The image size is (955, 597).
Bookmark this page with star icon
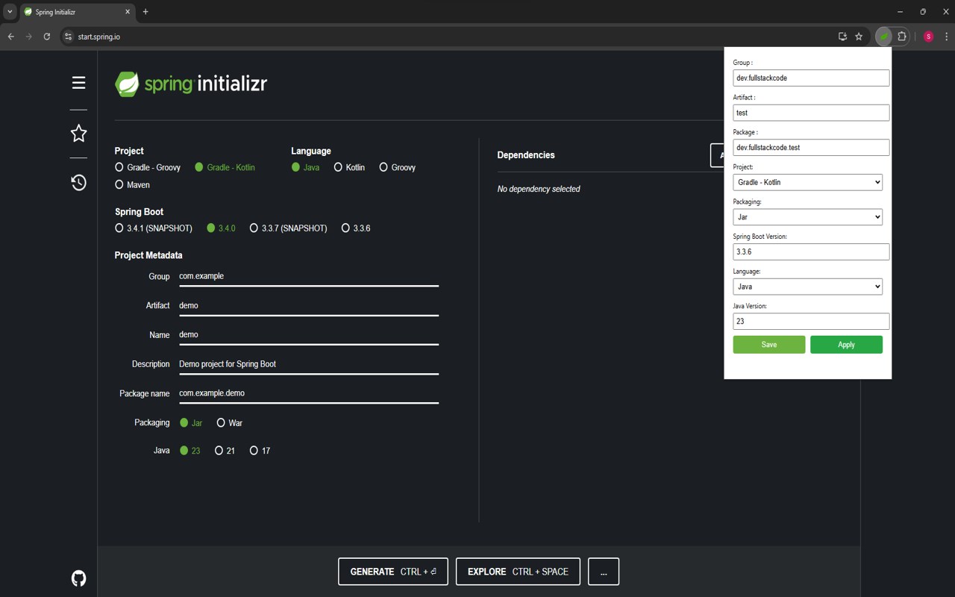point(859,37)
